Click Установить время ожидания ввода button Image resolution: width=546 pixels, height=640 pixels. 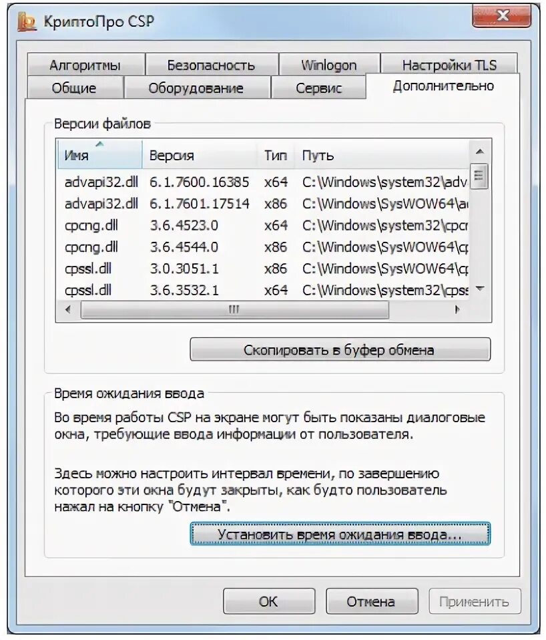340,534
